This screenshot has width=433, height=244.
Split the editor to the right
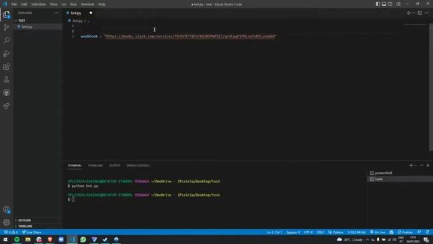(x=419, y=13)
